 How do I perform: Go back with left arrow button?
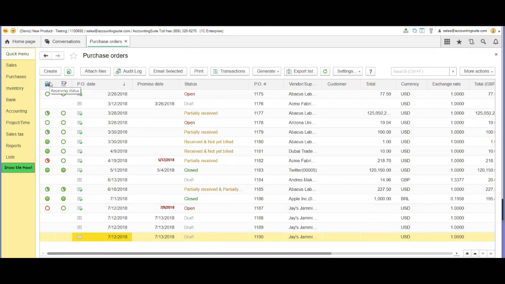(46, 55)
